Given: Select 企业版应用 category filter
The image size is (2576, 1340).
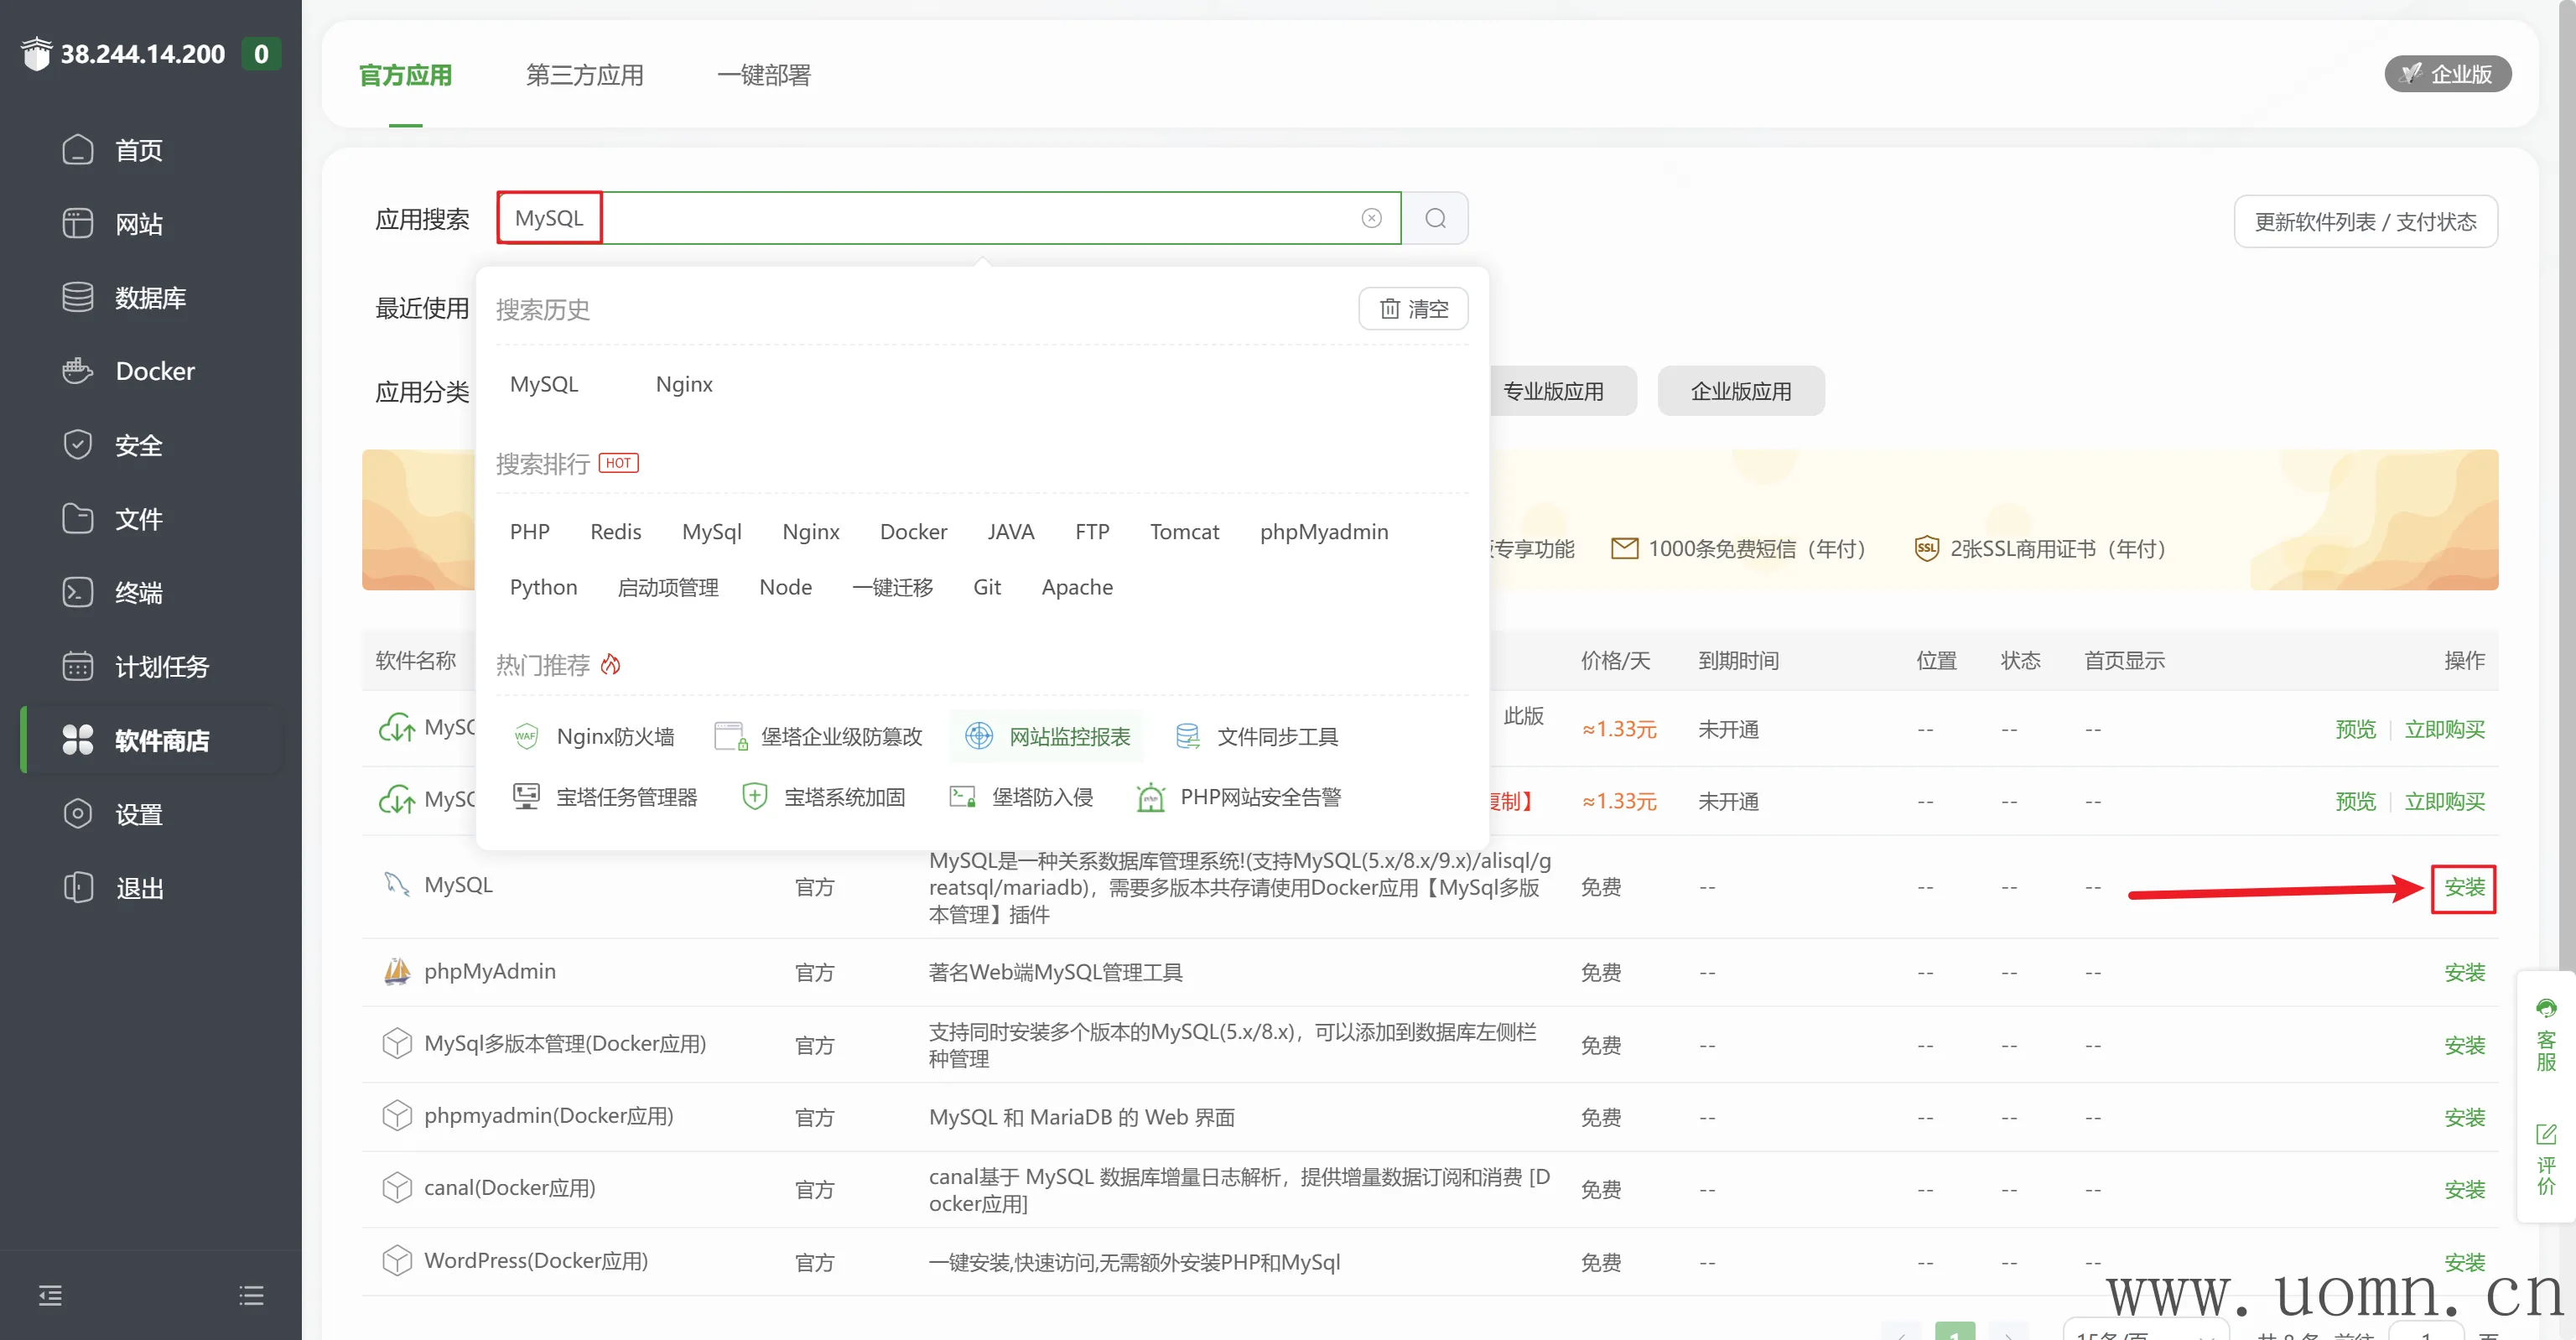Looking at the screenshot, I should pos(1740,391).
